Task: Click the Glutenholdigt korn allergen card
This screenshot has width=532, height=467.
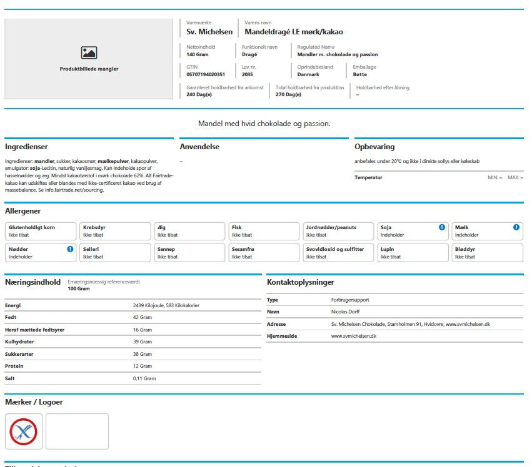Action: [x=41, y=231]
